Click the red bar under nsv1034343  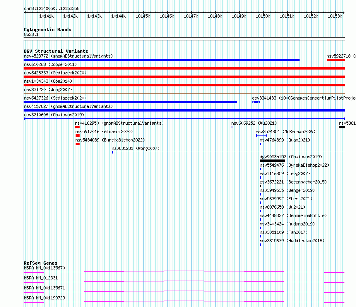coord(184,85)
